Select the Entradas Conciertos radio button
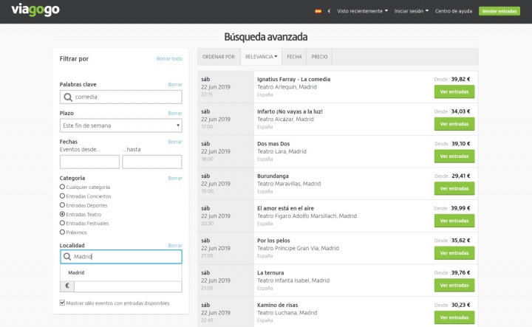This screenshot has width=532, height=327. 63,196
